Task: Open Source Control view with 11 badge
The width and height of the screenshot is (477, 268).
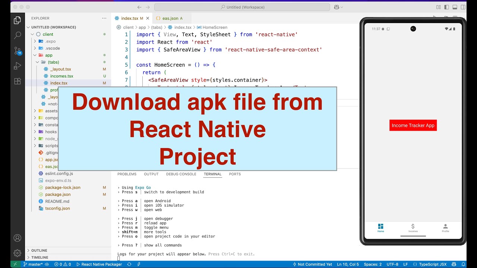Action: (x=17, y=51)
